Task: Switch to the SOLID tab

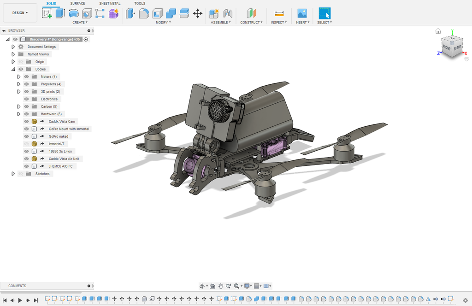Action: [x=51, y=4]
